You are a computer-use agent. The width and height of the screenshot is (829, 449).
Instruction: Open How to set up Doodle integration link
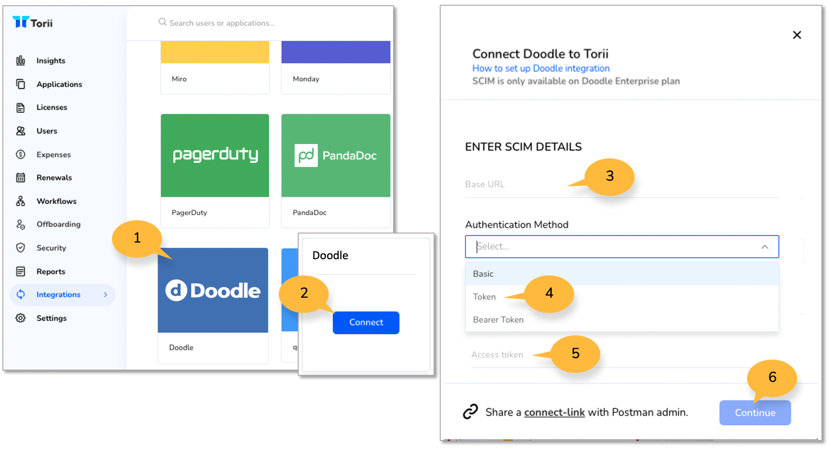(541, 68)
